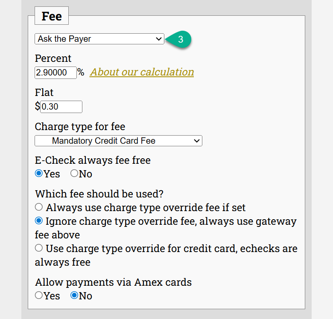This screenshot has height=319, width=333.
Task: Select Yes for E-Check always fee free
Action: 39,174
